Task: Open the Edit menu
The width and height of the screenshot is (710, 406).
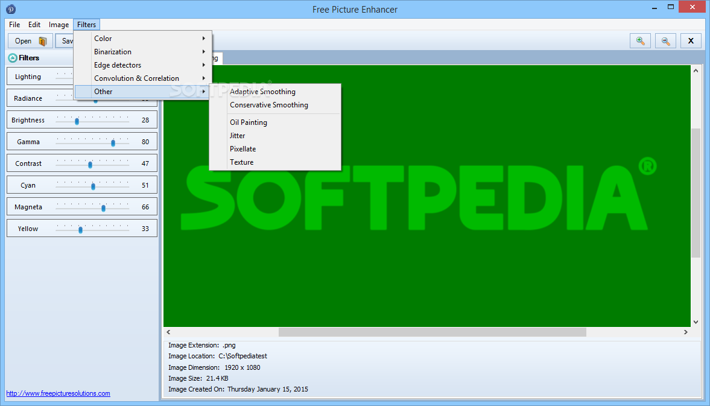Action: (x=34, y=25)
